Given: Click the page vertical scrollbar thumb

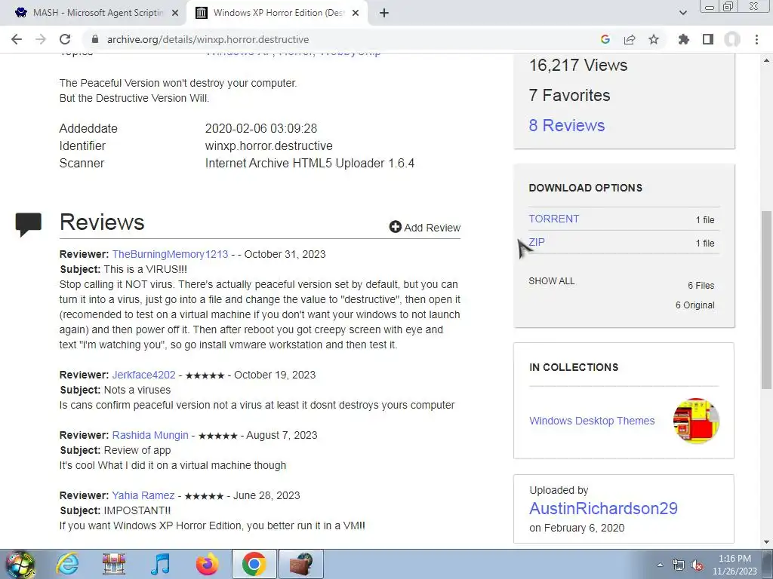Looking at the screenshot, I should click(x=766, y=299).
